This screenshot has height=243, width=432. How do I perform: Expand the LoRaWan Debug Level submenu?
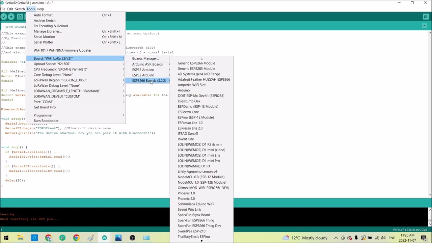click(76, 85)
